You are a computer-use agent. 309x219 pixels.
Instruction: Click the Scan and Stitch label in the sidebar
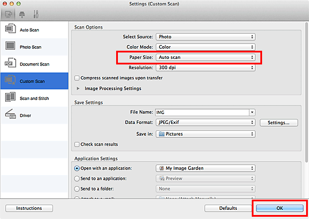point(34,99)
